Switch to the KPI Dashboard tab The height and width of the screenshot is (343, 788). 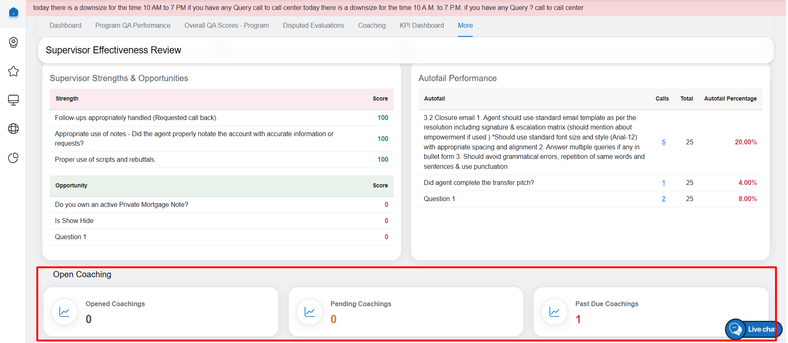coord(422,26)
